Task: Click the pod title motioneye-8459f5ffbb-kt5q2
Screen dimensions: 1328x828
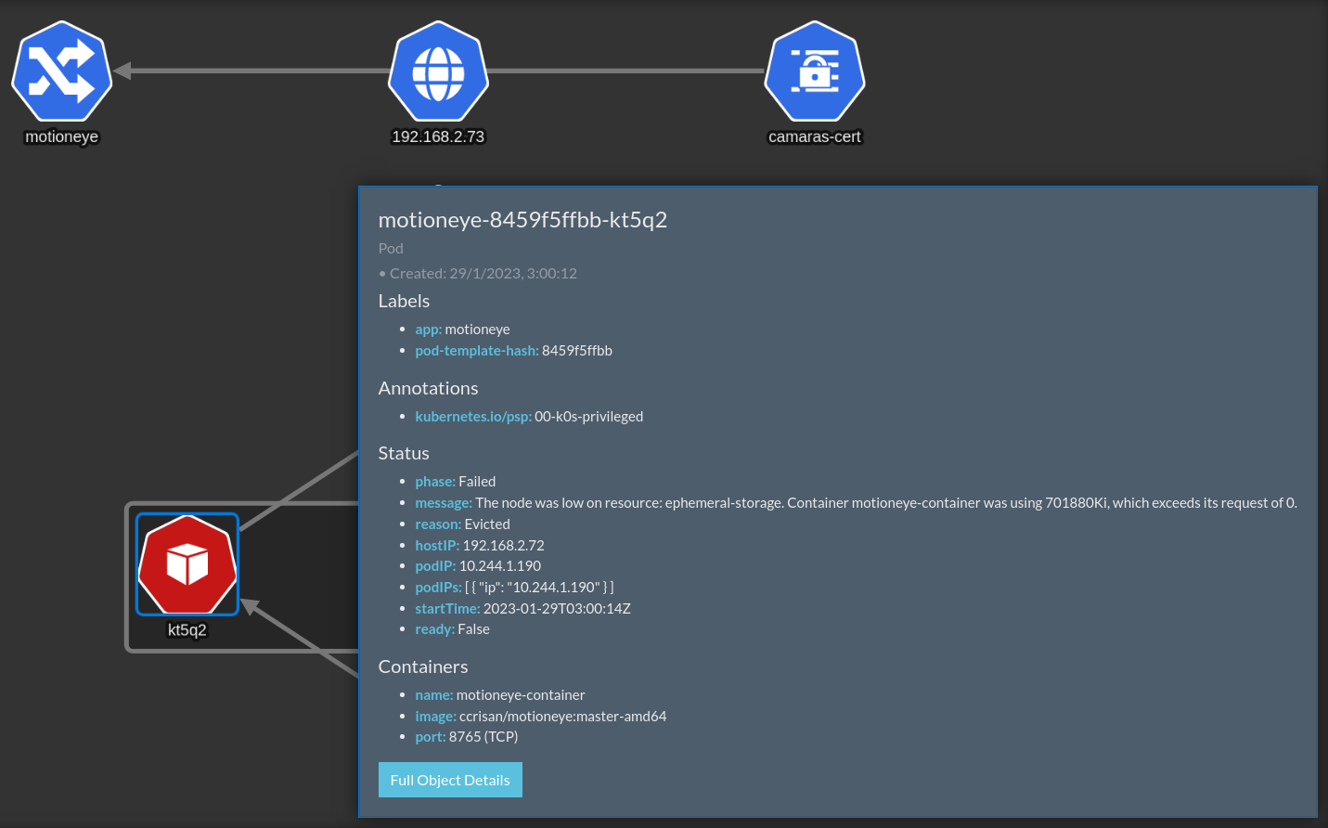Action: pyautogui.click(x=522, y=220)
